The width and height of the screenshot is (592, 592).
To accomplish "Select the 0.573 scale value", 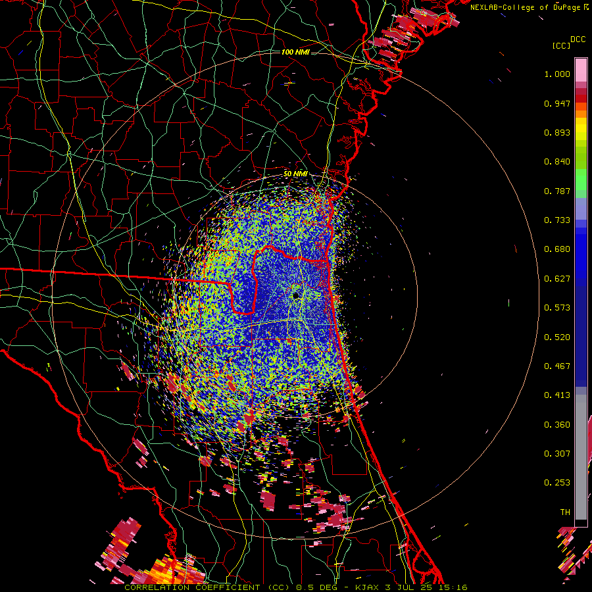I will [x=557, y=308].
